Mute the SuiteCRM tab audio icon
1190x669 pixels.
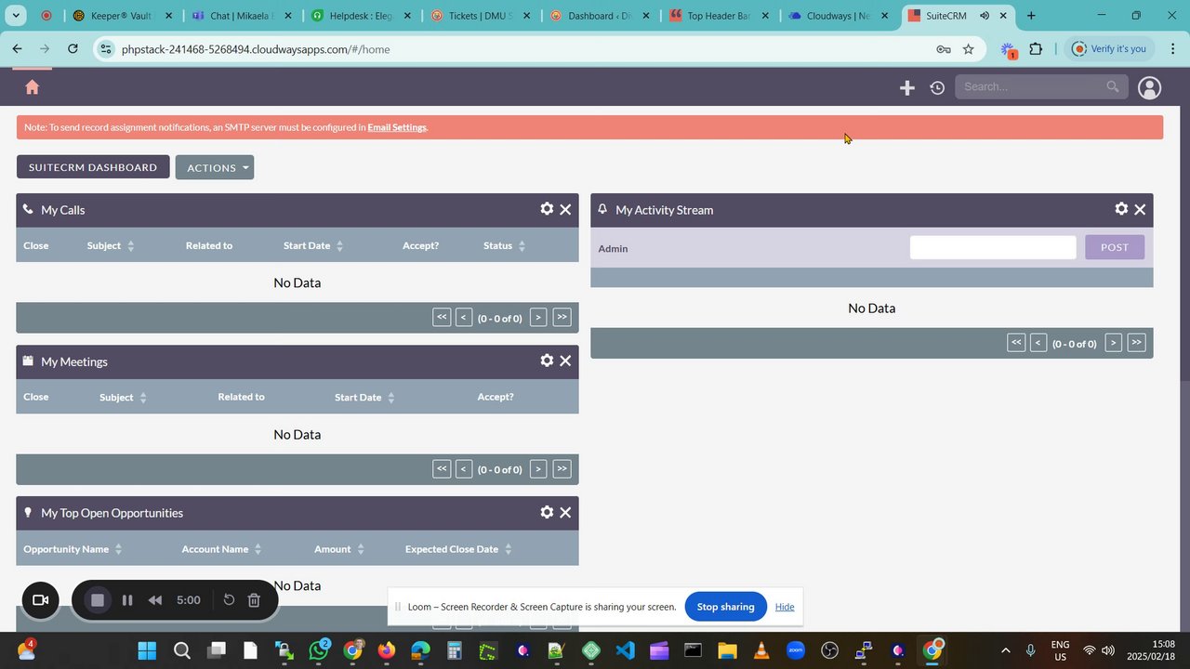coord(985,16)
